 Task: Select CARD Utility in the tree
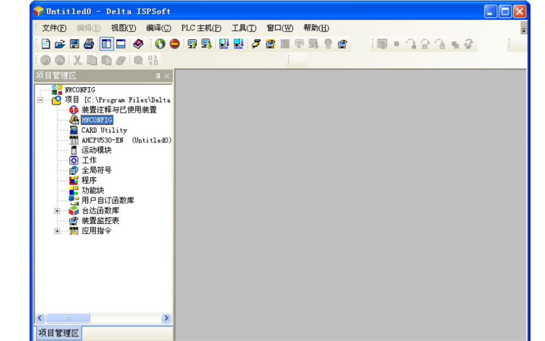104,130
